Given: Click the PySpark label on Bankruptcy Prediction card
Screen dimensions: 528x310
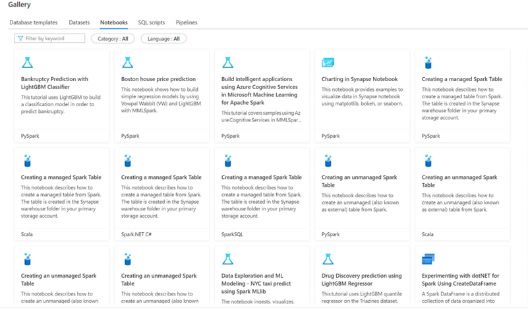Looking at the screenshot, I should click(30, 136).
